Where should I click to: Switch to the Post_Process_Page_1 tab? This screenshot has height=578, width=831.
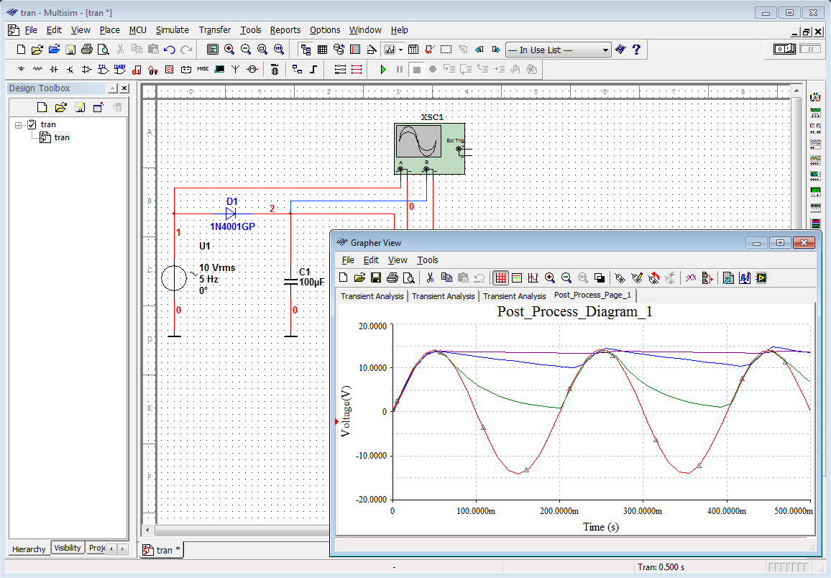click(592, 295)
